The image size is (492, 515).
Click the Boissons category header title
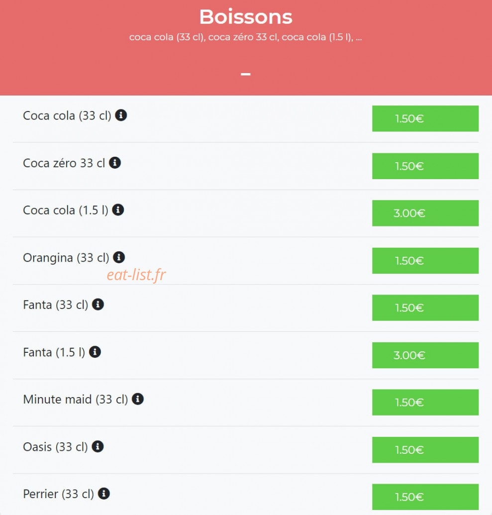(246, 17)
